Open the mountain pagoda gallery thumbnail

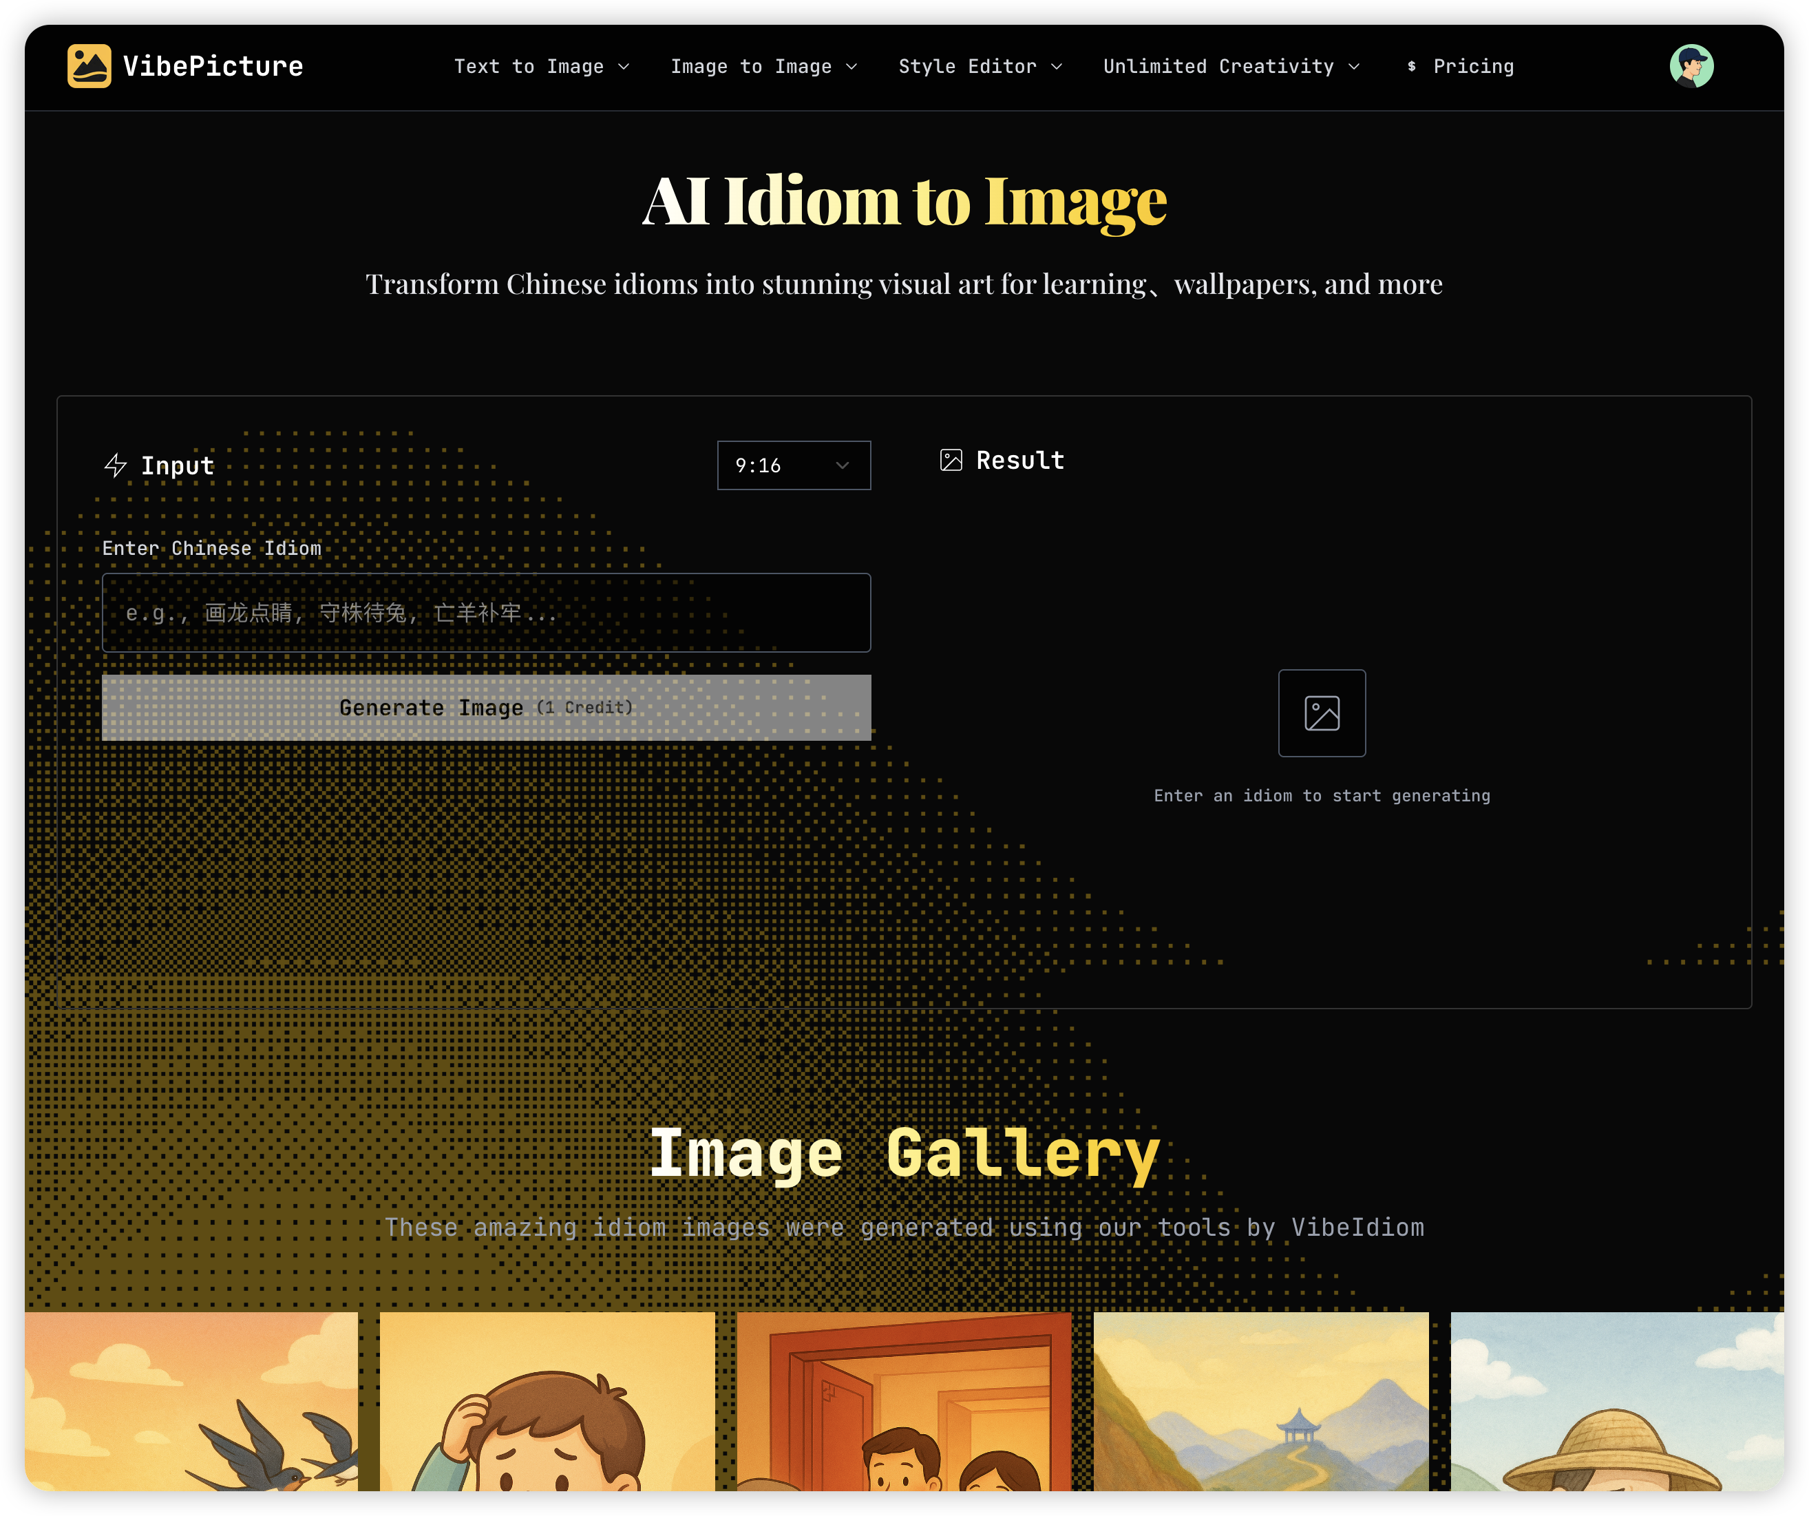point(1262,1402)
